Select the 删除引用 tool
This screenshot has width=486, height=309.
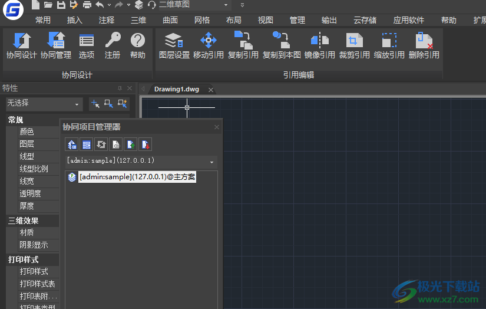point(424,46)
